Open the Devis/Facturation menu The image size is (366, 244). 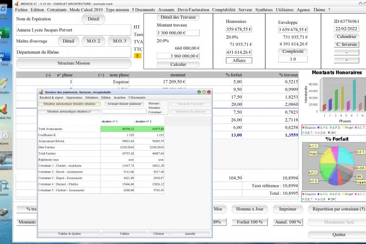[x=193, y=10]
